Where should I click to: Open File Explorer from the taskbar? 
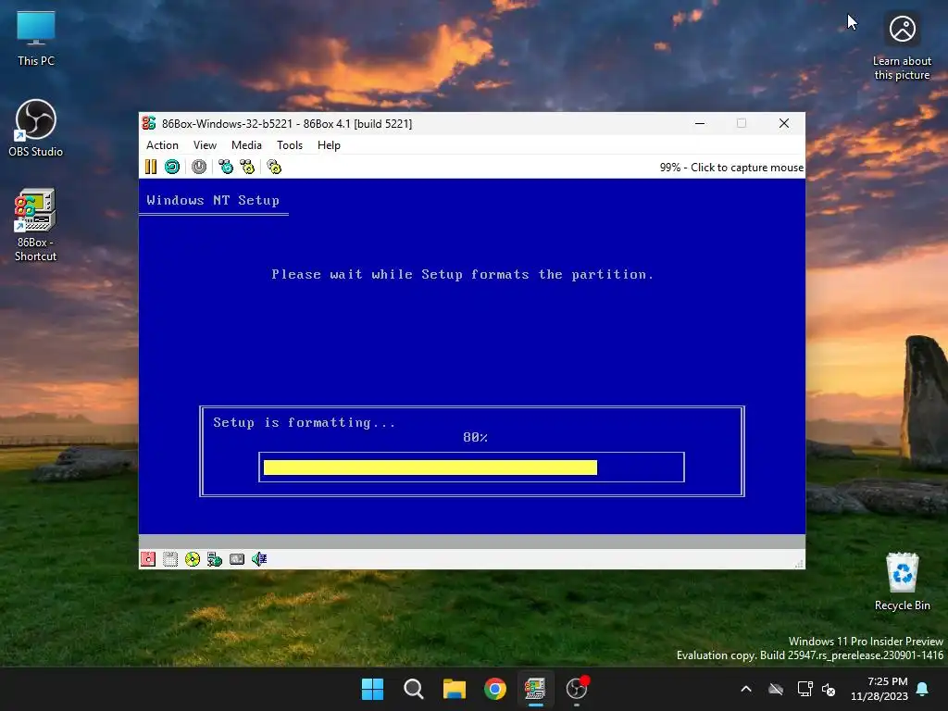454,689
